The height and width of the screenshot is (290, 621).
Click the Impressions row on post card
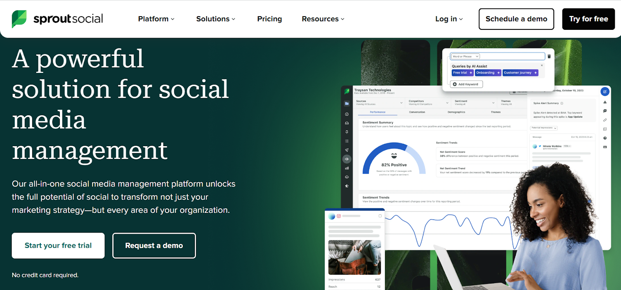[354, 280]
